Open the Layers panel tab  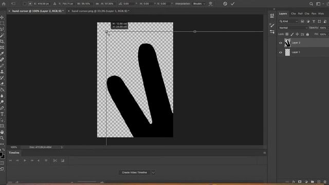click(283, 14)
